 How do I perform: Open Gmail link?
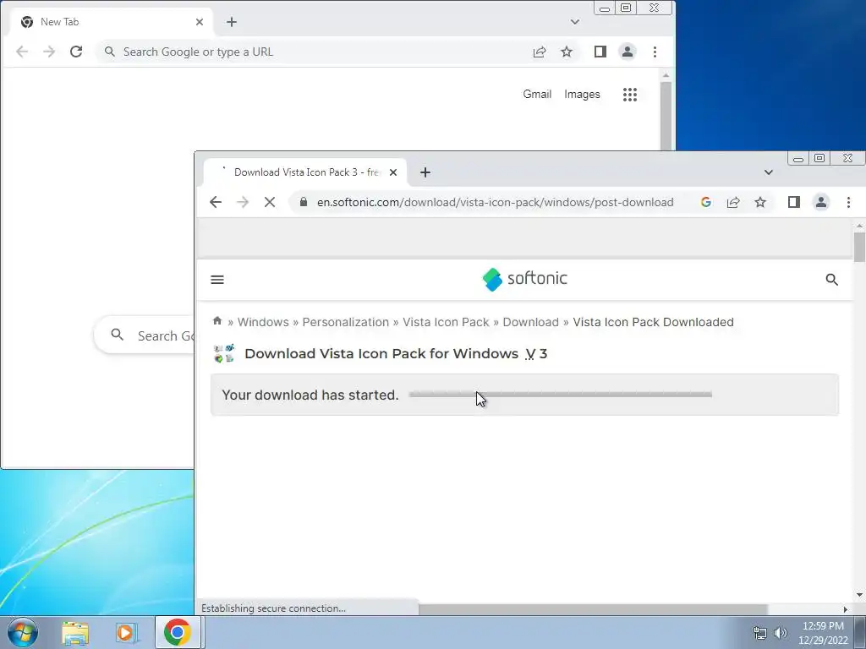coord(537,95)
